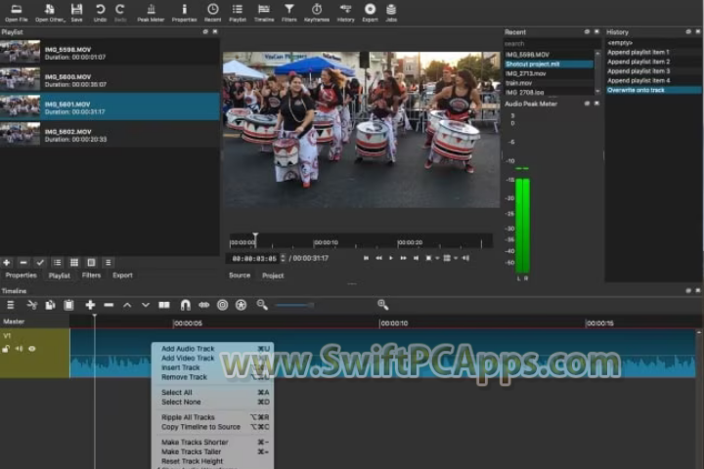
Task: Click the timeline Lift up-arrow icon
Action: [127, 305]
